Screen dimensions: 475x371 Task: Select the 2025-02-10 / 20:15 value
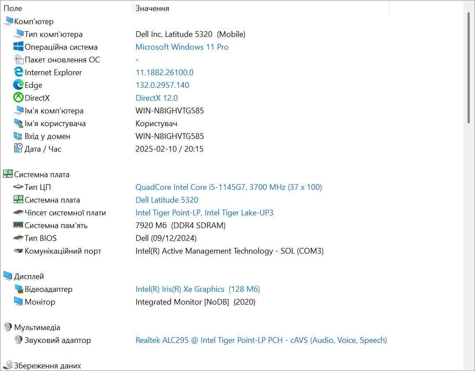[x=169, y=149]
